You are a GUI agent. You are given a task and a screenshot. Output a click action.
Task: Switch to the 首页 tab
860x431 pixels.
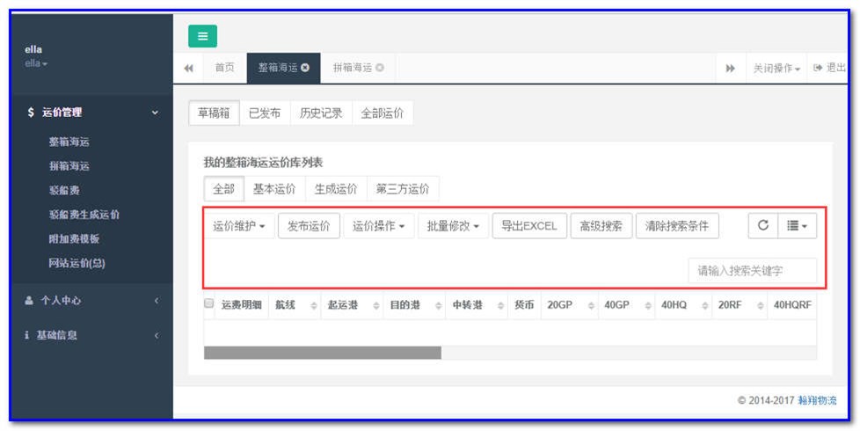pos(224,68)
